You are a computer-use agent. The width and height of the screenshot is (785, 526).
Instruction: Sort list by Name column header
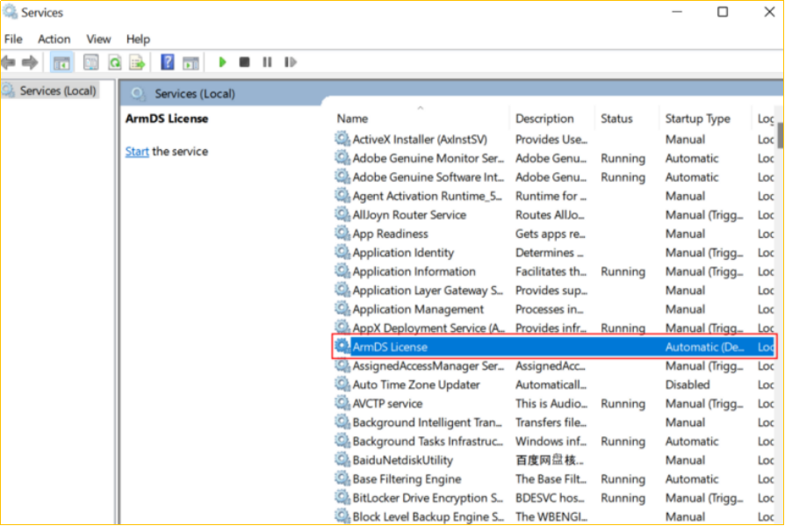coord(352,119)
